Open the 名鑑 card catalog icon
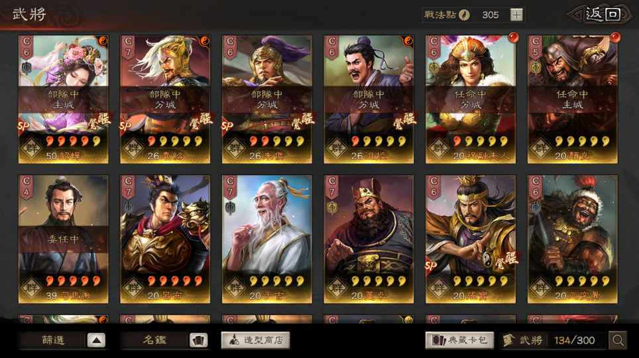Viewport: 639px width, 358px height. click(198, 340)
